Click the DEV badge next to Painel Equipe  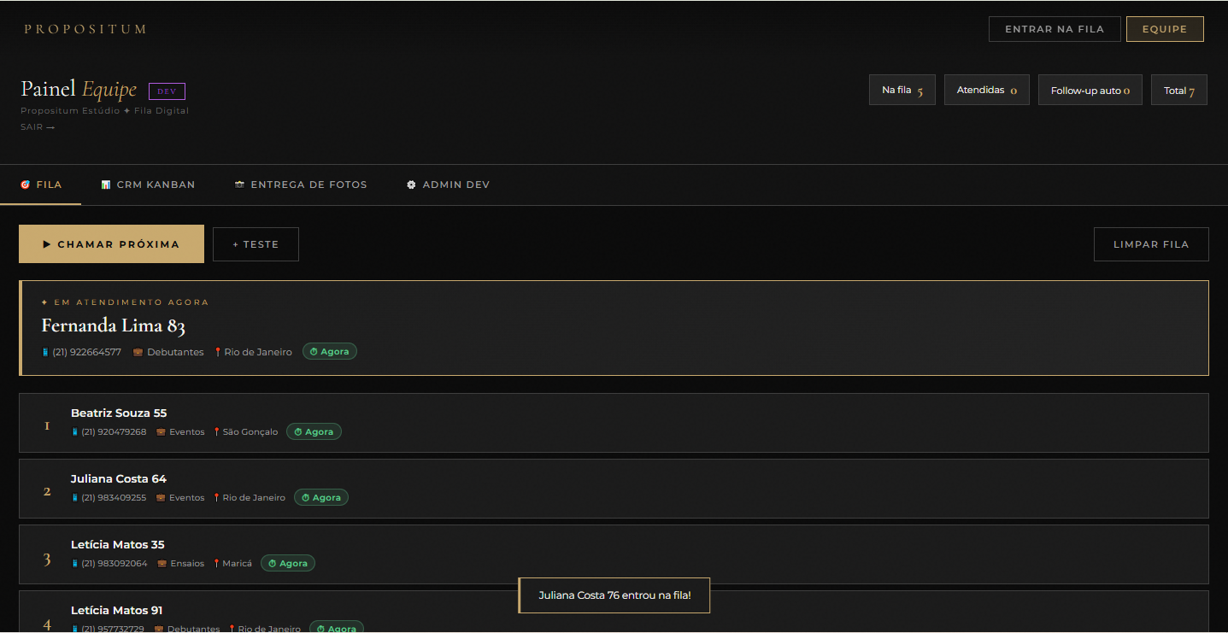click(167, 91)
